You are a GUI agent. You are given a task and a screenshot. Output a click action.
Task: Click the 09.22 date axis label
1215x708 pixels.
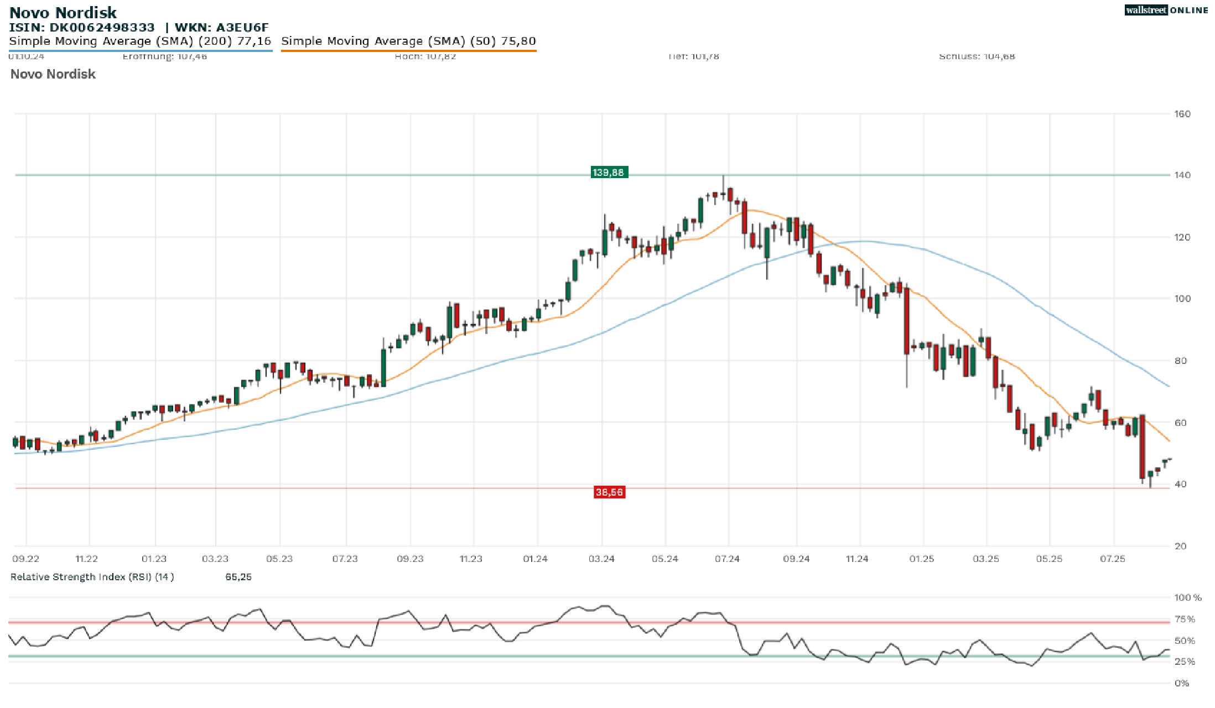click(x=26, y=559)
